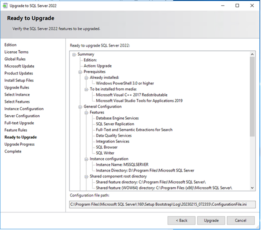
Task: Select Windows PowerShell 3.0 or higher row
Action: coord(125,83)
